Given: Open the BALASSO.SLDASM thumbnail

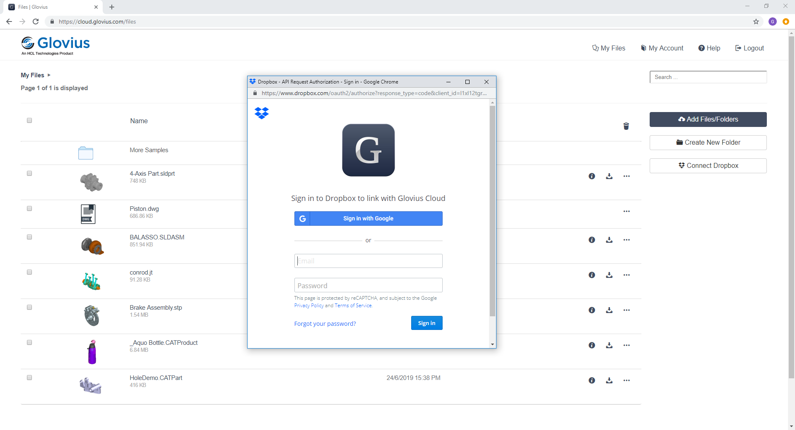Looking at the screenshot, I should [x=92, y=246].
